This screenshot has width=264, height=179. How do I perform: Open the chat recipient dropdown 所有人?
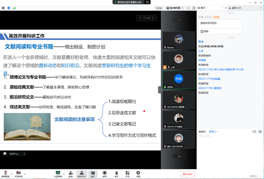point(213,131)
